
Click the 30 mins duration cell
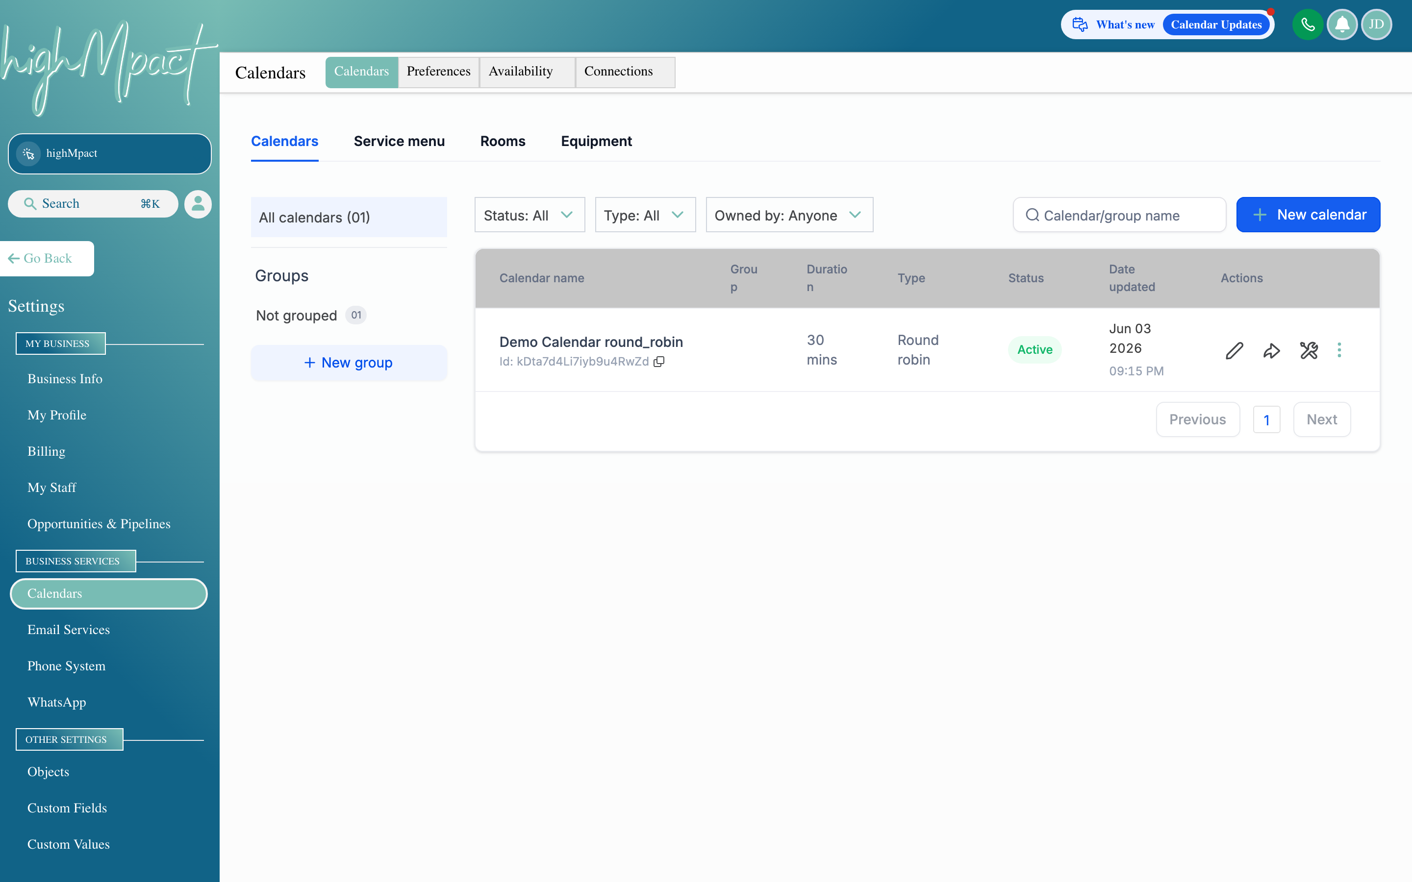822,350
